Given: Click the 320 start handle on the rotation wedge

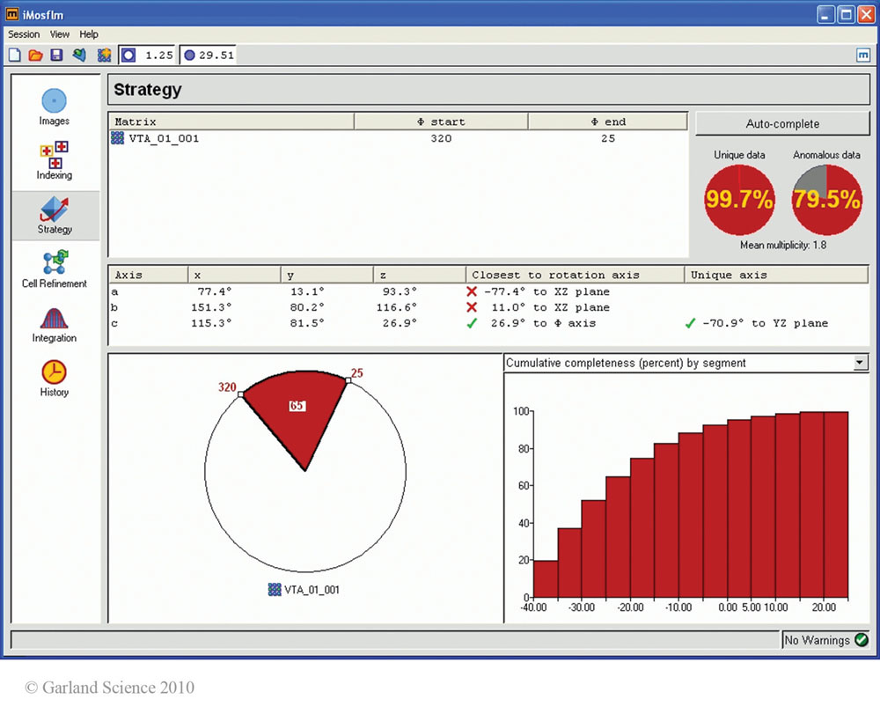Looking at the screenshot, I should (240, 395).
